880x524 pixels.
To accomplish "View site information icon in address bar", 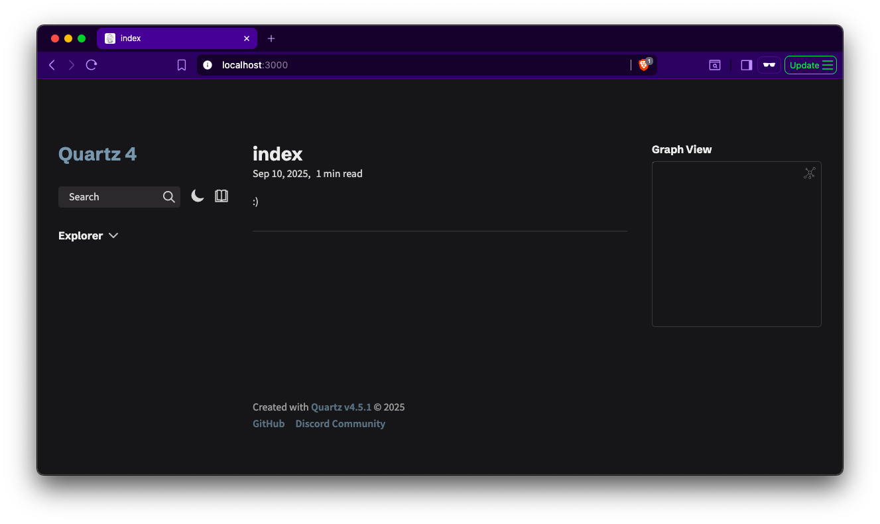I will pyautogui.click(x=208, y=65).
